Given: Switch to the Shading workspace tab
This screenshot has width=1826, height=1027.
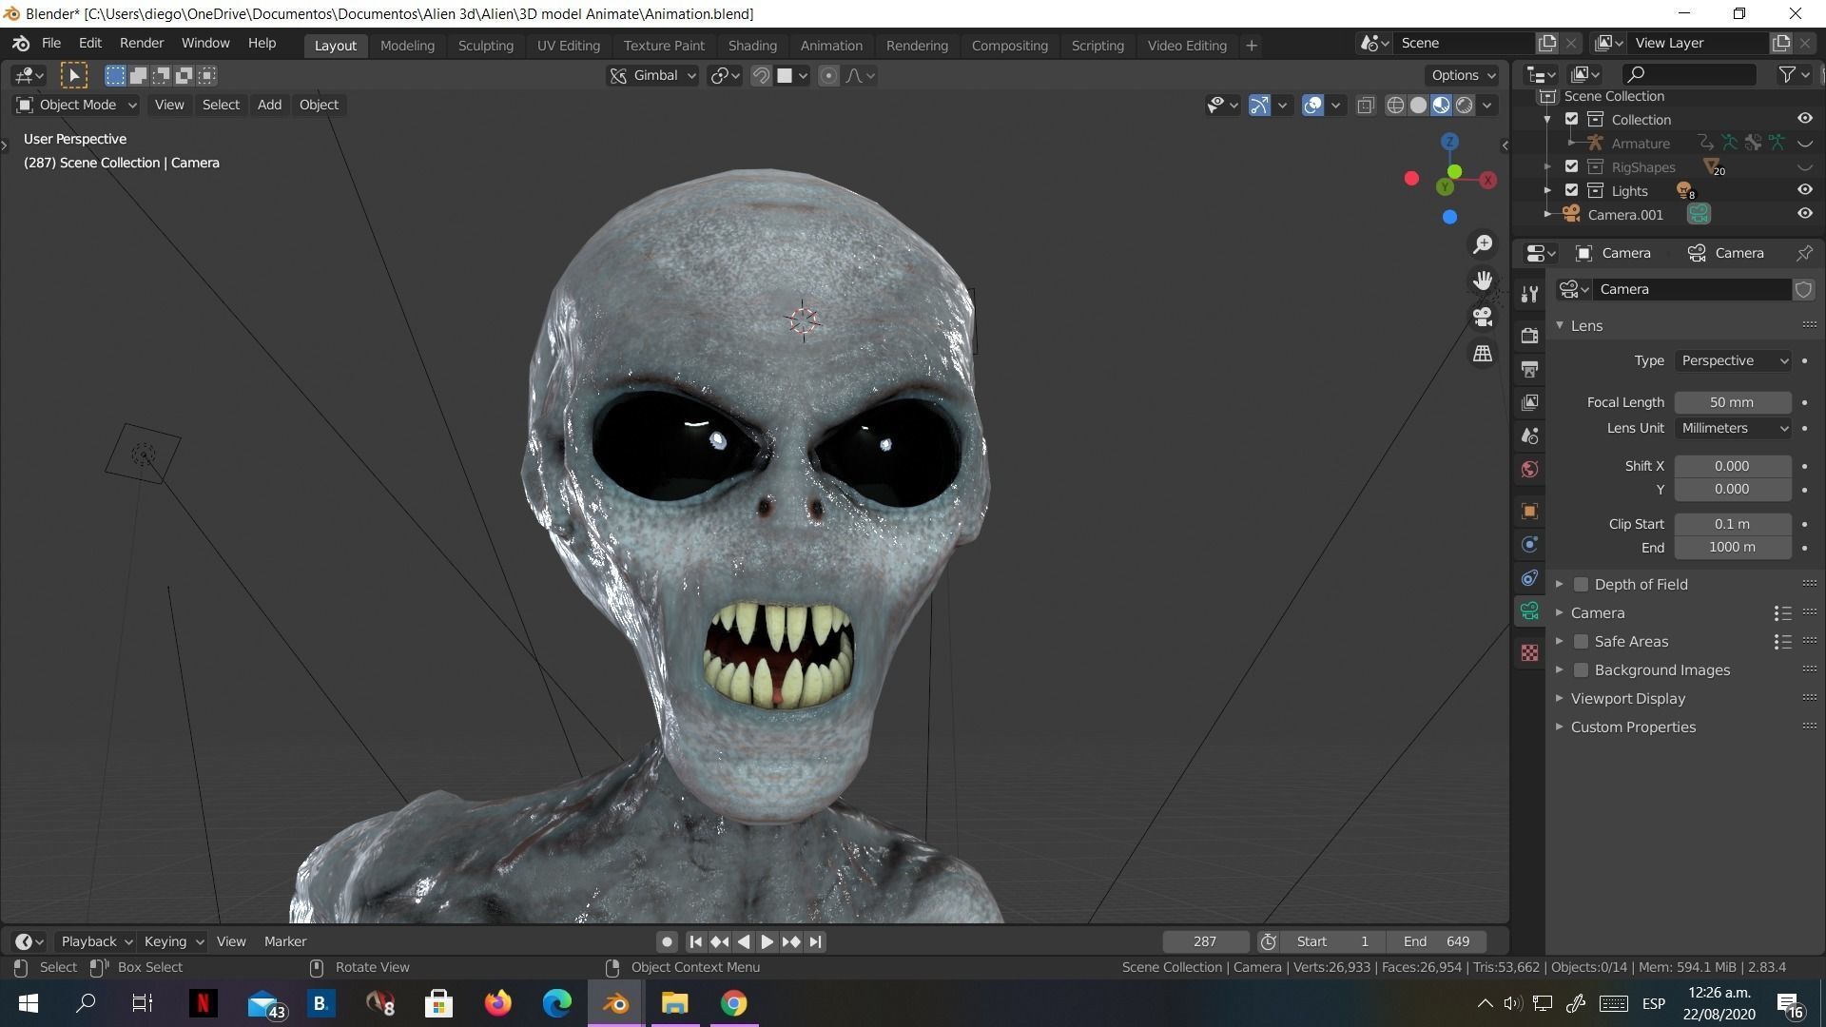Looking at the screenshot, I should coord(751,46).
